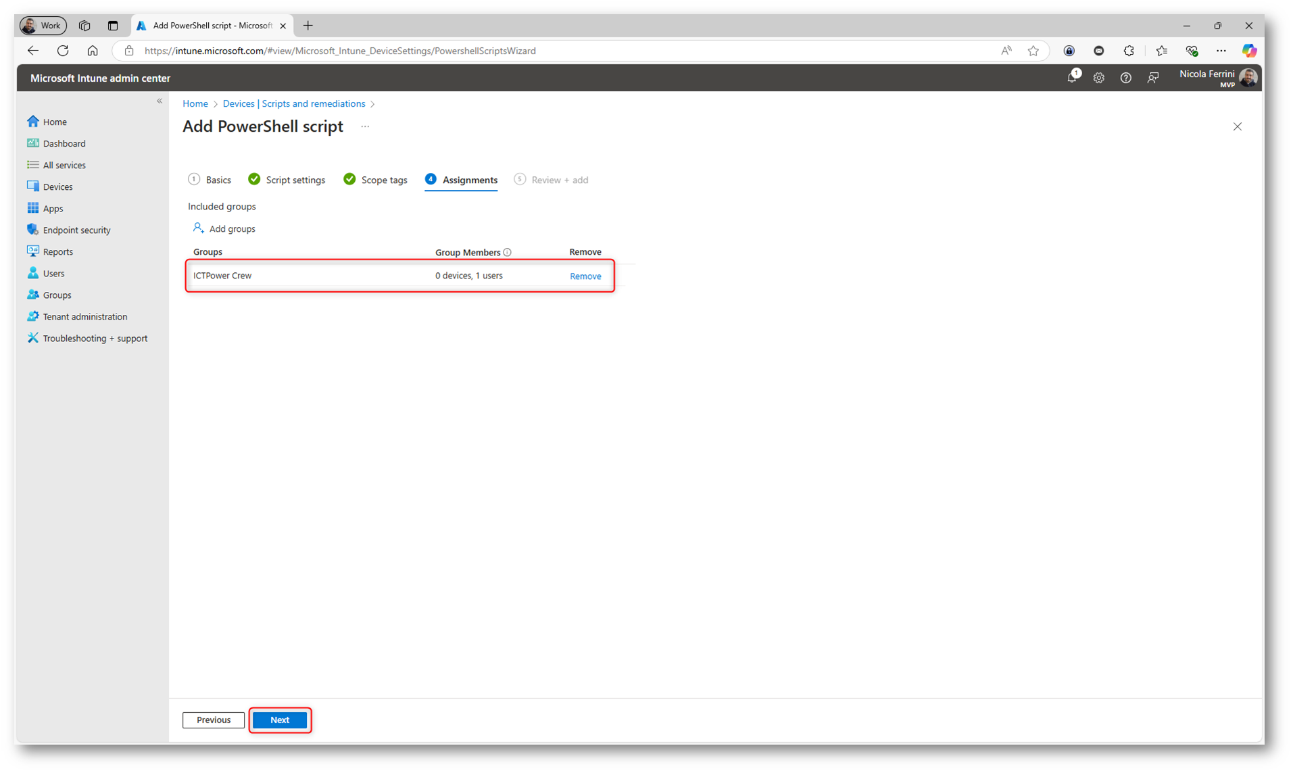The height and width of the screenshot is (773, 1293).
Task: Open Edge Settings and more menu
Action: click(1221, 51)
